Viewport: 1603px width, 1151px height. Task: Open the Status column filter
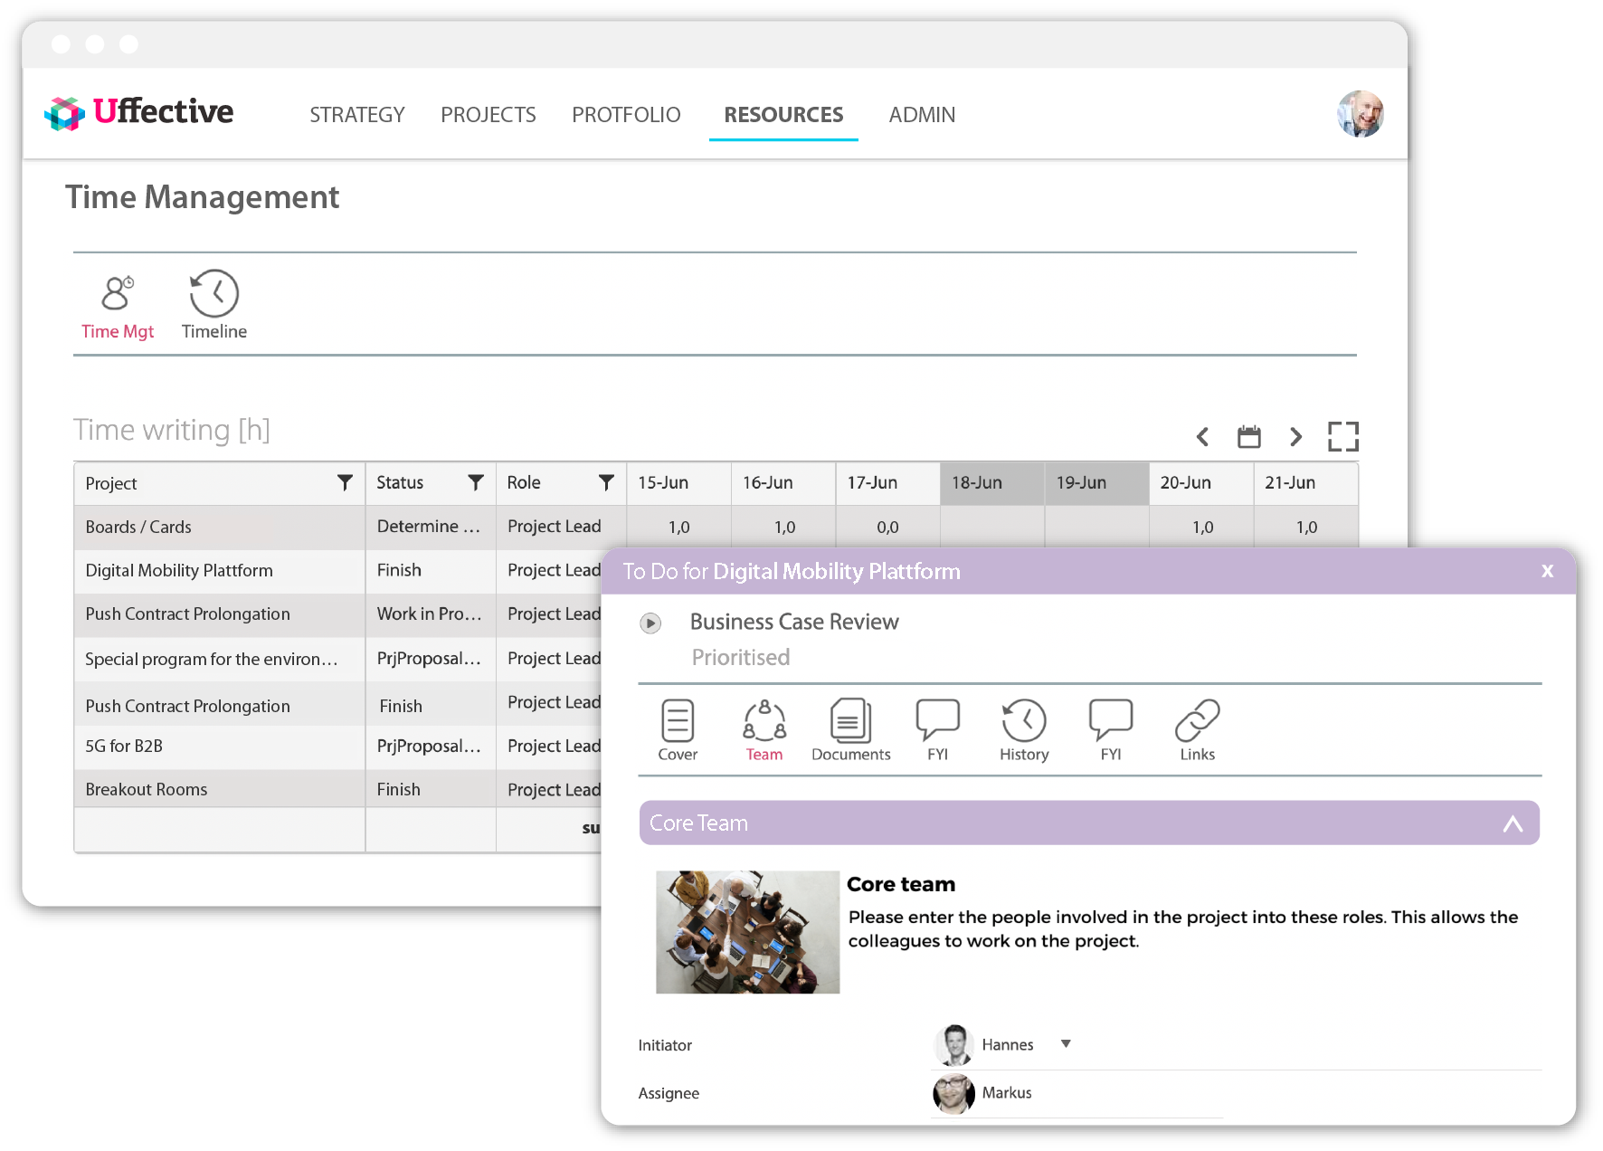click(477, 483)
